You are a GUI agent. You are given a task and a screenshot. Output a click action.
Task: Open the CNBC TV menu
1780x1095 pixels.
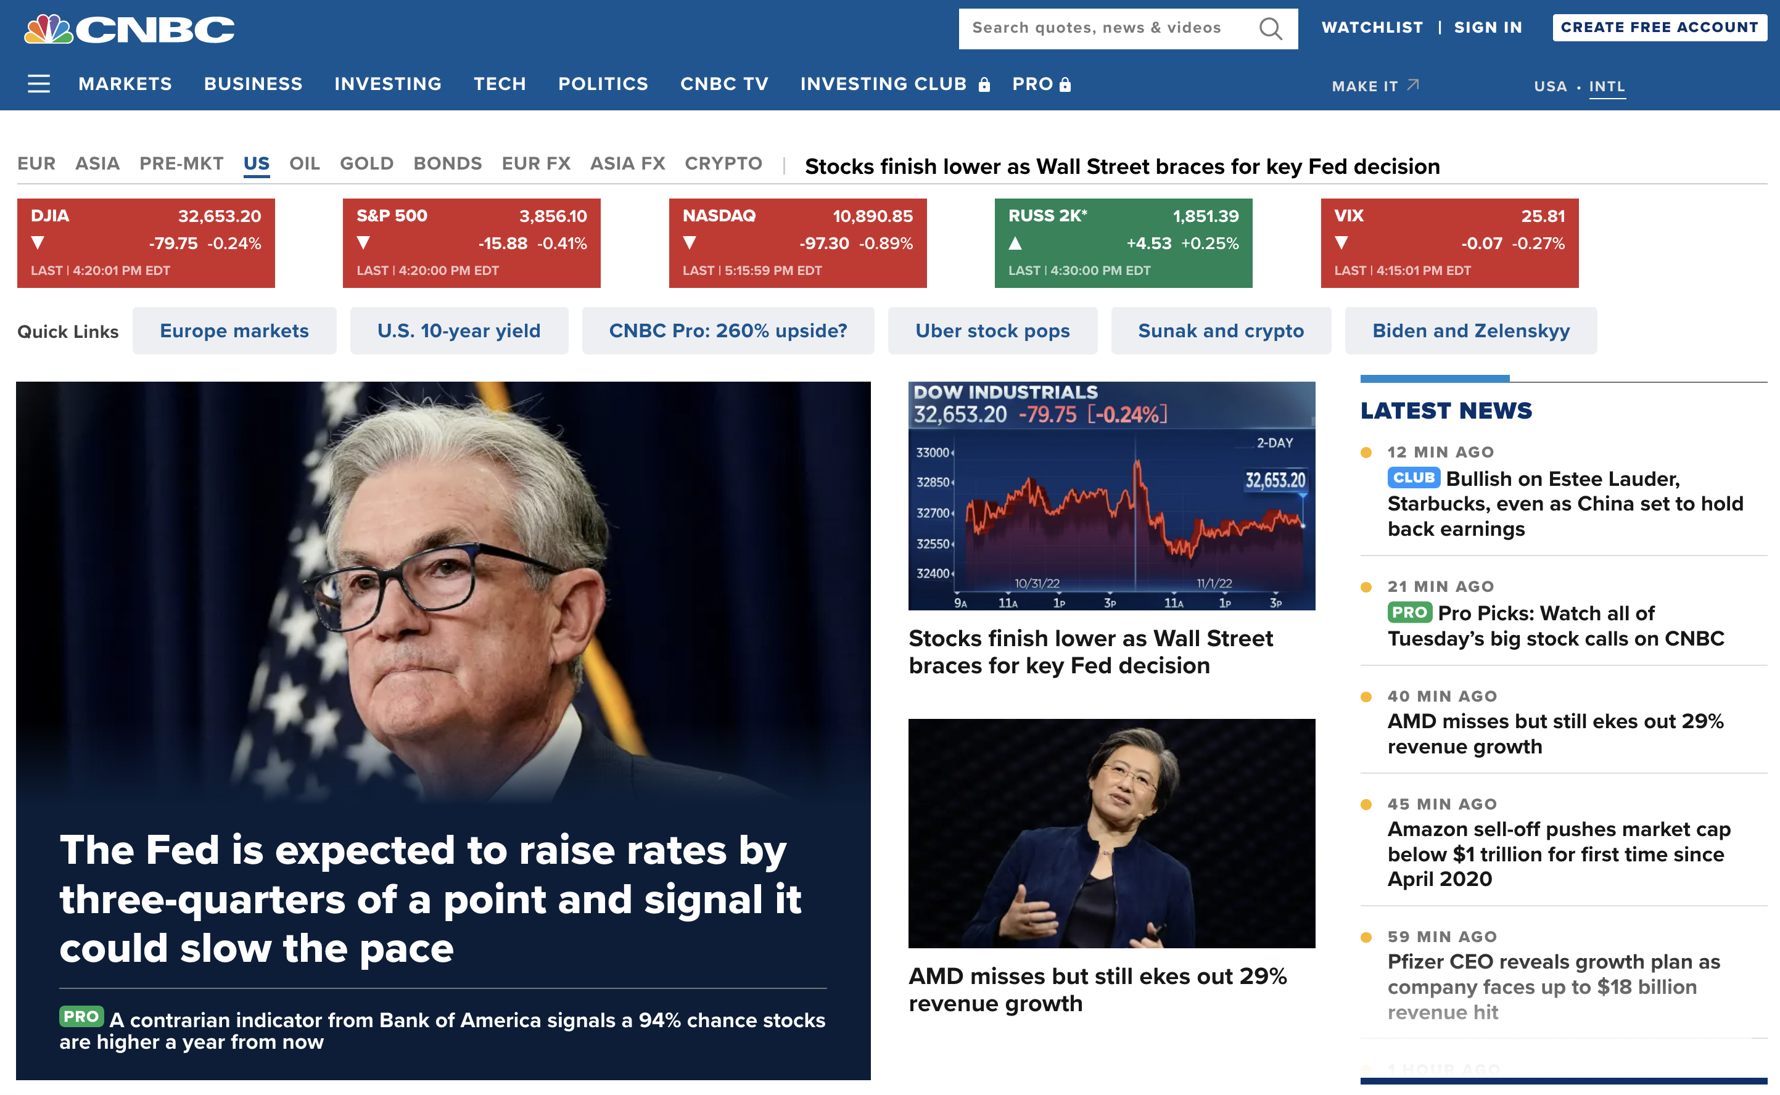point(725,84)
